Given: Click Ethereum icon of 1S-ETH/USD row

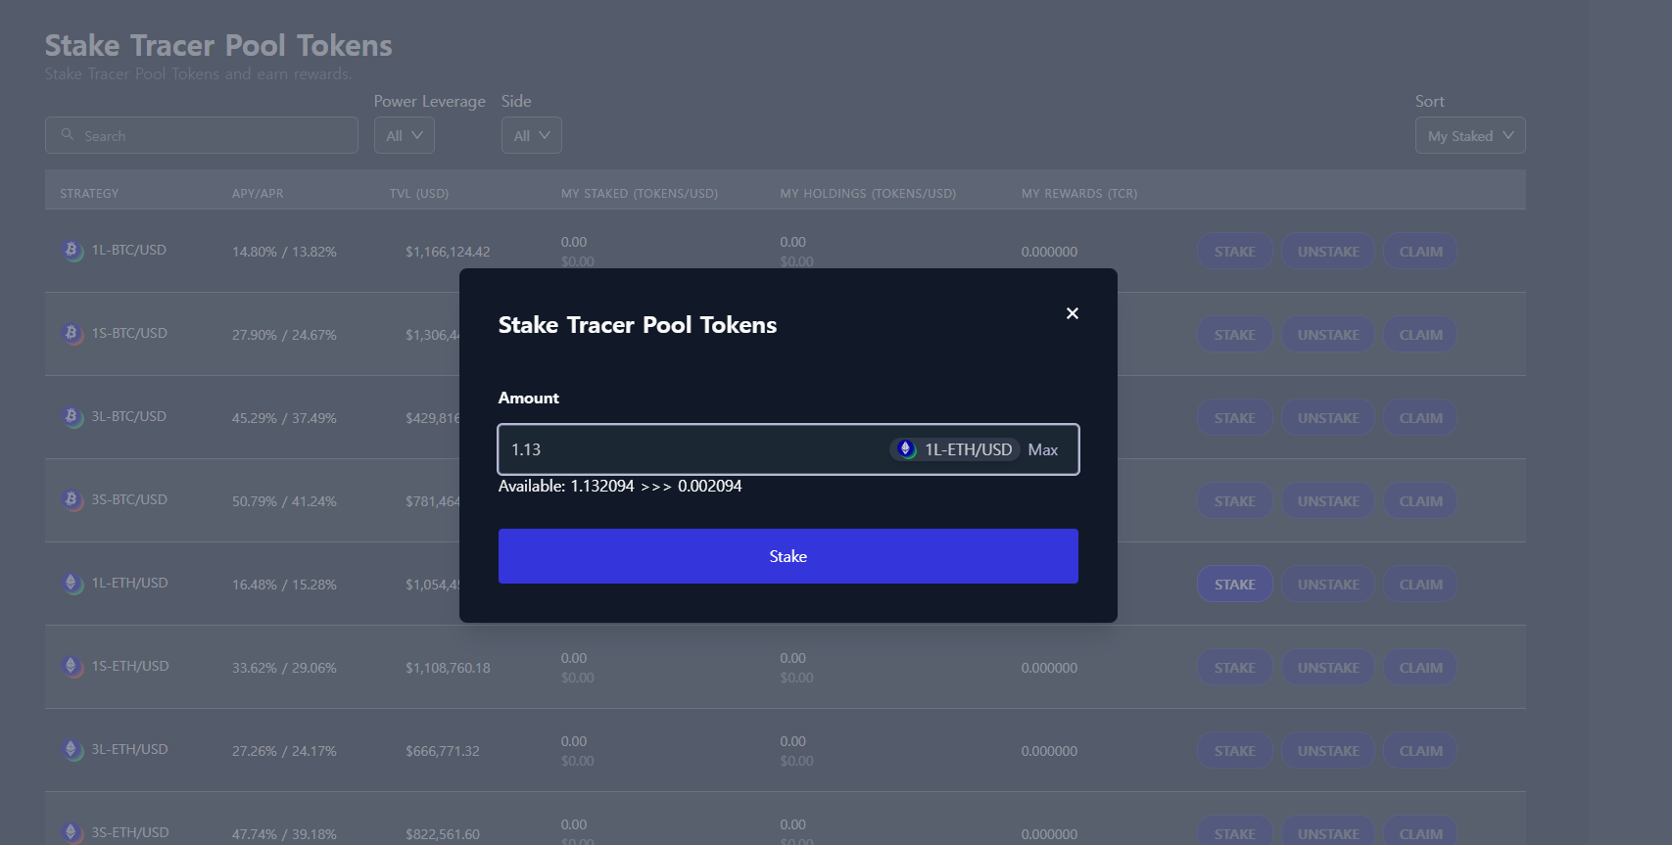Looking at the screenshot, I should tap(72, 667).
